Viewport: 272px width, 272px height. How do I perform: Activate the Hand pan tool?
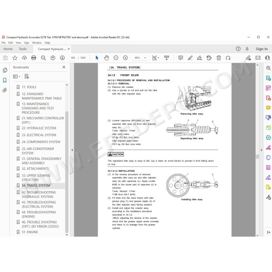pos(106,58)
